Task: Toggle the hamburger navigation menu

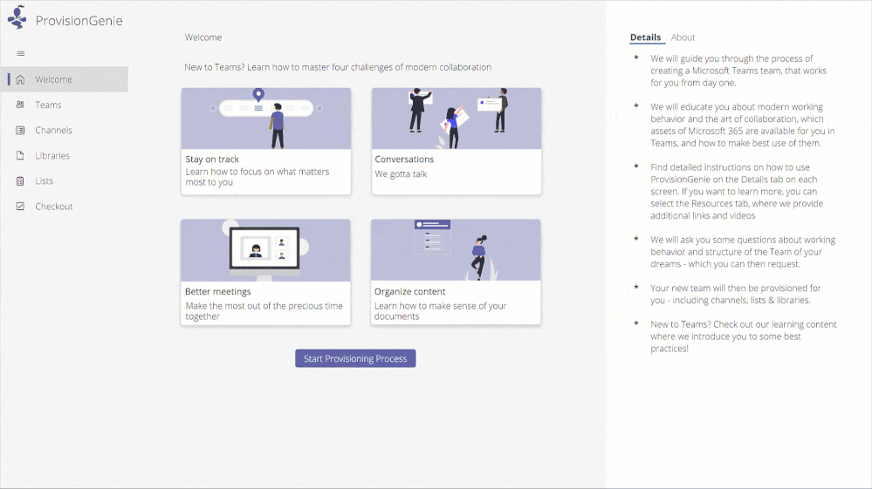Action: click(21, 53)
